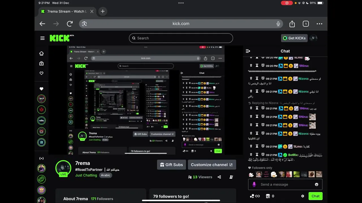
Task: Click Get KICKs button
Action: pos(294,38)
